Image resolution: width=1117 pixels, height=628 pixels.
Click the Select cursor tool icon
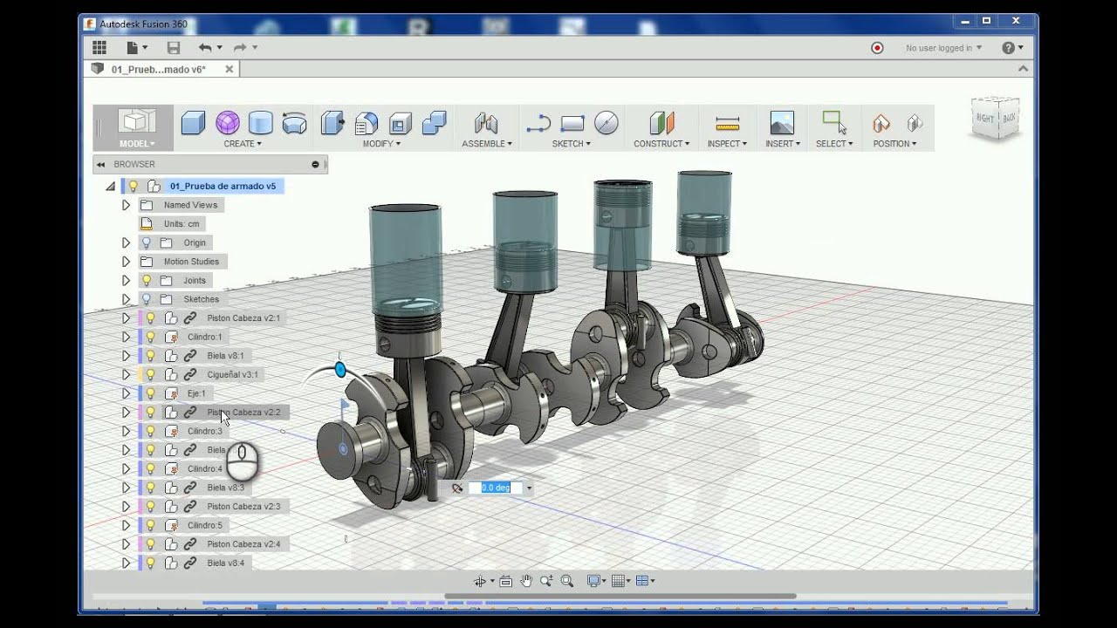tap(834, 123)
